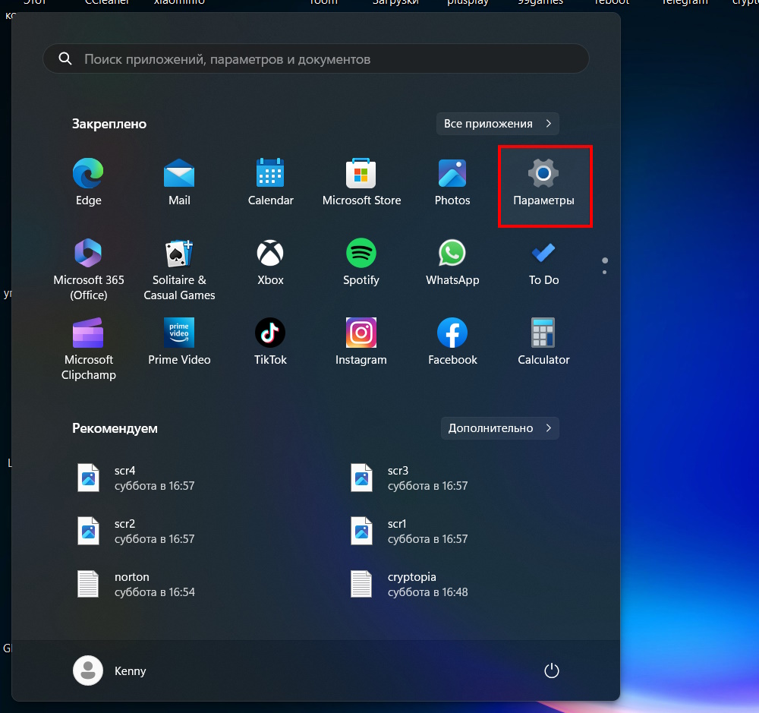
Task: Launch the Xbox app
Action: click(x=270, y=263)
